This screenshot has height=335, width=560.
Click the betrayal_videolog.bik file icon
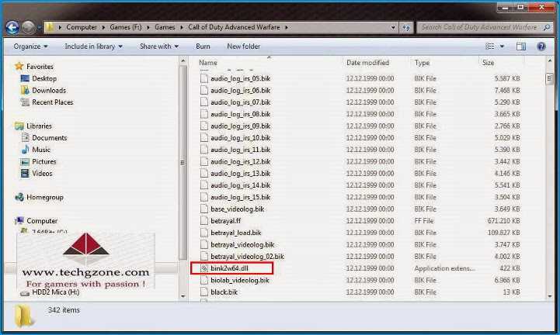click(204, 245)
